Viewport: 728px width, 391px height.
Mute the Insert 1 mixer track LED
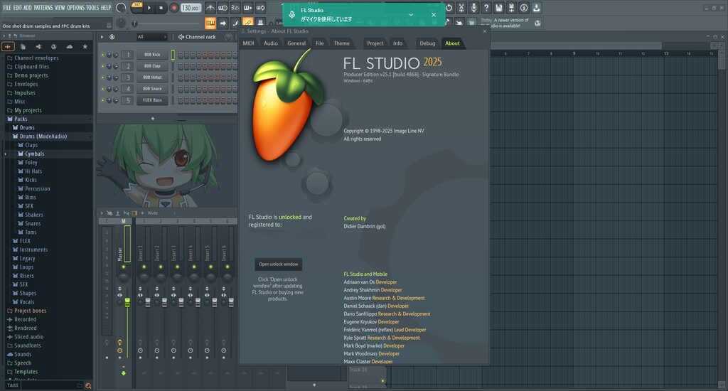point(144,267)
